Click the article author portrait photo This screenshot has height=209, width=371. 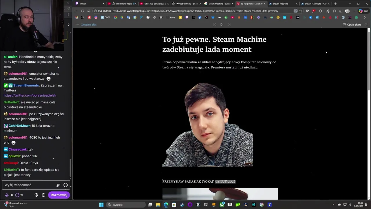208,125
